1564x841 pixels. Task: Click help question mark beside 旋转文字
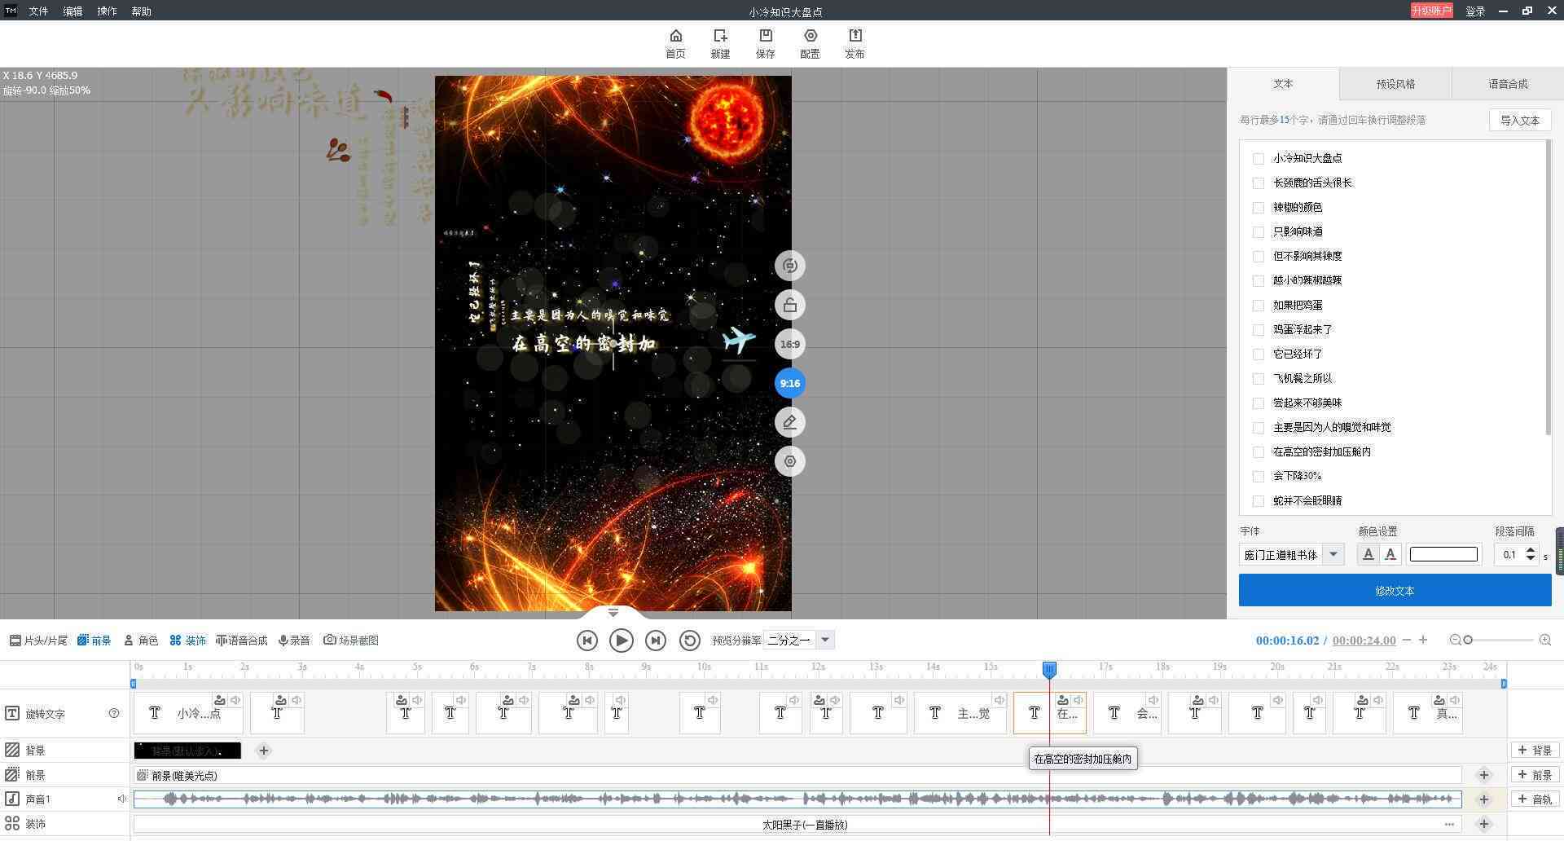click(114, 714)
